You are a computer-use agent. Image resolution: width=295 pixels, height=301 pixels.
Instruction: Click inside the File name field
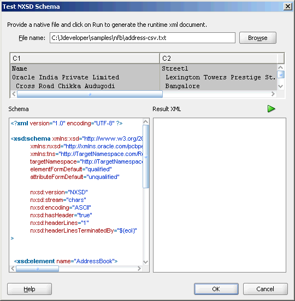(x=143, y=38)
